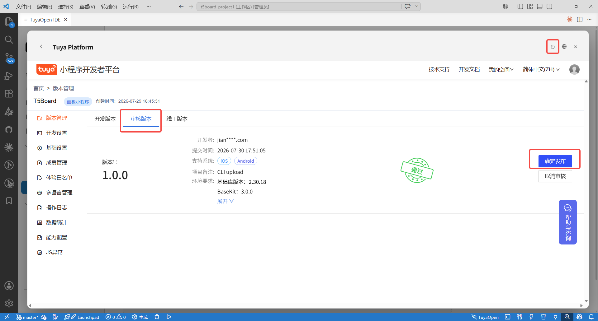The width and height of the screenshot is (598, 321).
Task: Open Customize Layout options
Action: click(x=530, y=7)
